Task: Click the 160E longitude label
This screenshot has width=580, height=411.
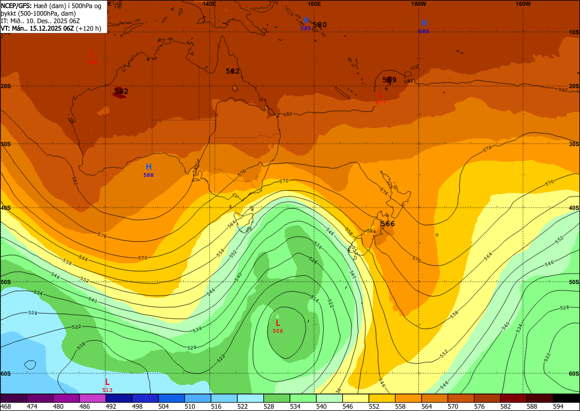Action: tap(314, 4)
